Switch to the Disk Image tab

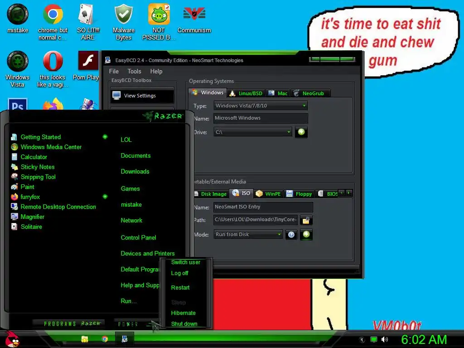[x=211, y=194]
